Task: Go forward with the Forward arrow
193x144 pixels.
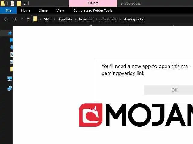Action: tap(15, 19)
